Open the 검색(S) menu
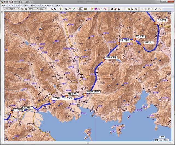 19,5
